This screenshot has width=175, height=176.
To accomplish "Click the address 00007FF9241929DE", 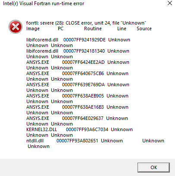I will click(x=84, y=40).
